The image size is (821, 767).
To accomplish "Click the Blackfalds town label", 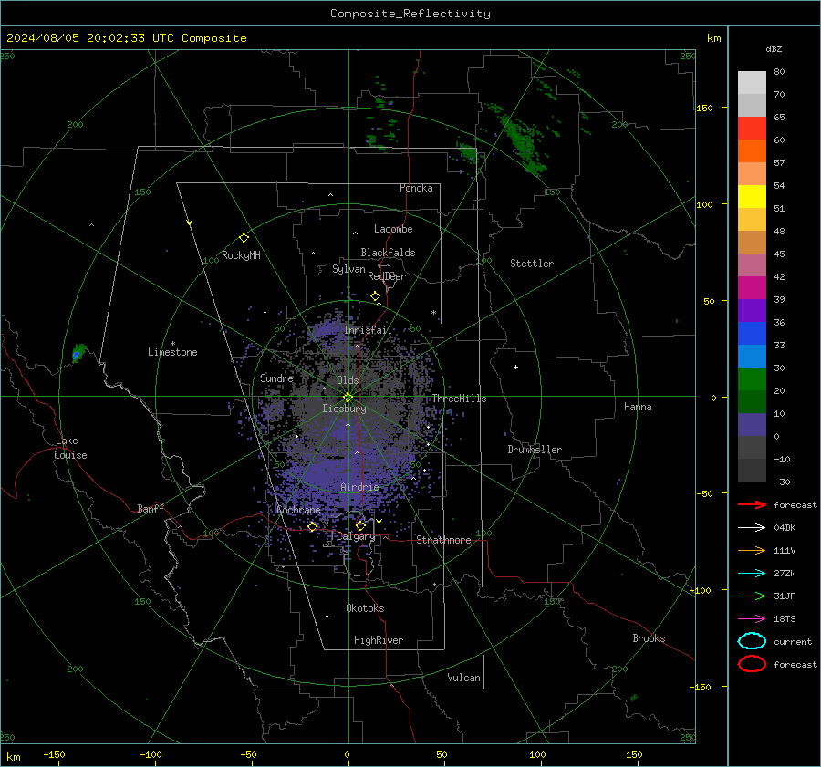I will 388,253.
